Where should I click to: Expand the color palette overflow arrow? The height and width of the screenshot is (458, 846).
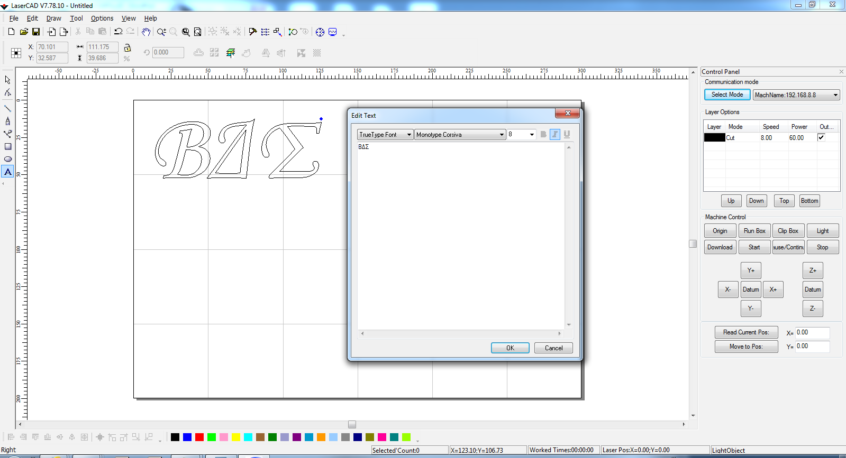click(418, 440)
